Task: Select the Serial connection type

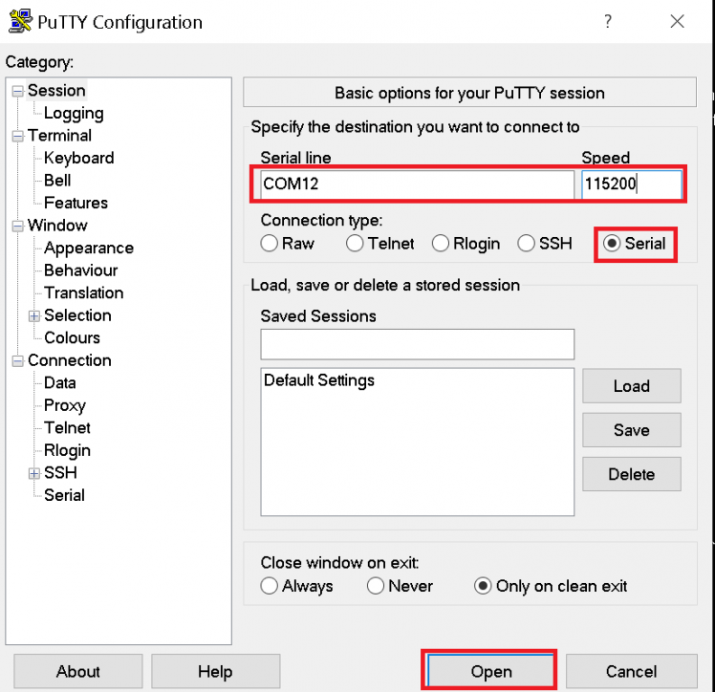Action: [612, 244]
